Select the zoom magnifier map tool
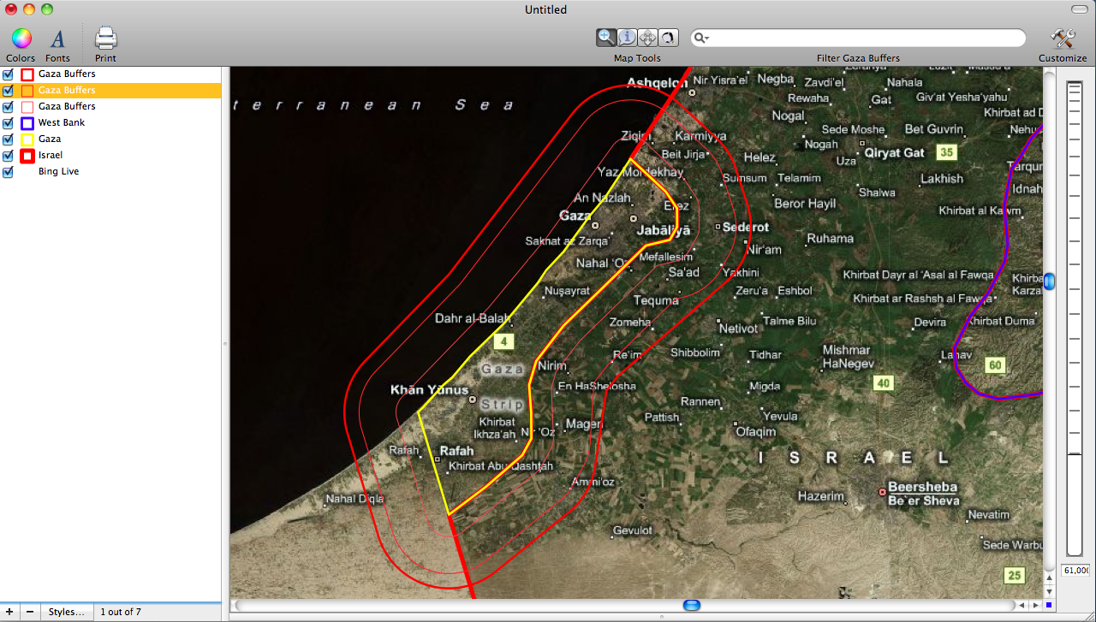 point(606,38)
